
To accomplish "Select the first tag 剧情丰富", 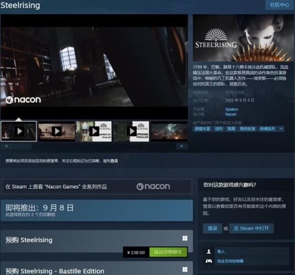I will click(203, 129).
